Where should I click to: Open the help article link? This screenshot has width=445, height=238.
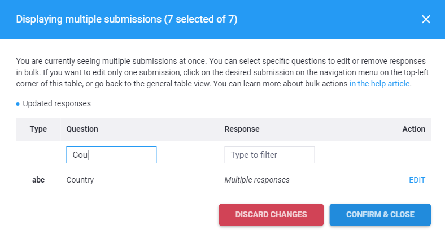tap(380, 84)
